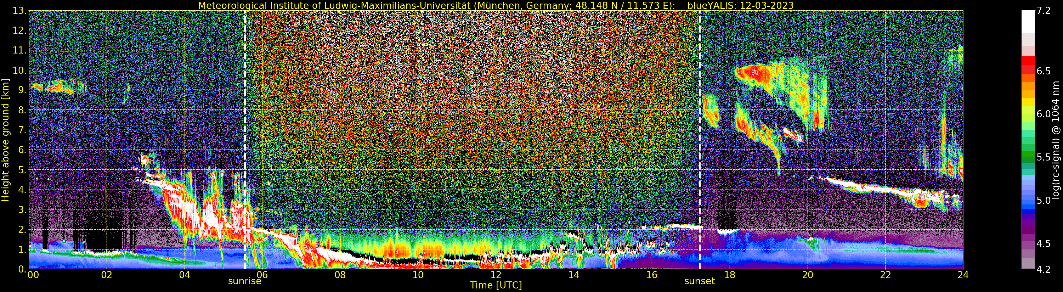Click the '10' tick on the time axis
The height and width of the screenshot is (292, 1063).
click(418, 275)
